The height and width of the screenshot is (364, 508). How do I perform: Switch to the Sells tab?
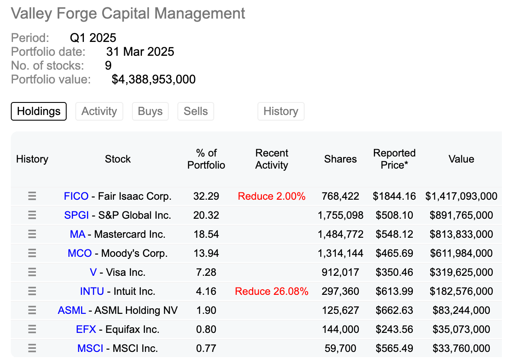click(x=196, y=111)
